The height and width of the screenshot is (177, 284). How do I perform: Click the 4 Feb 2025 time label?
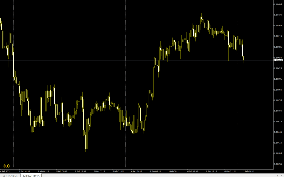(x=5, y=171)
